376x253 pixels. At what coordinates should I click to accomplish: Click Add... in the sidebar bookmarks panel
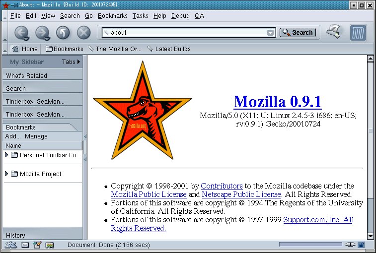coord(13,136)
